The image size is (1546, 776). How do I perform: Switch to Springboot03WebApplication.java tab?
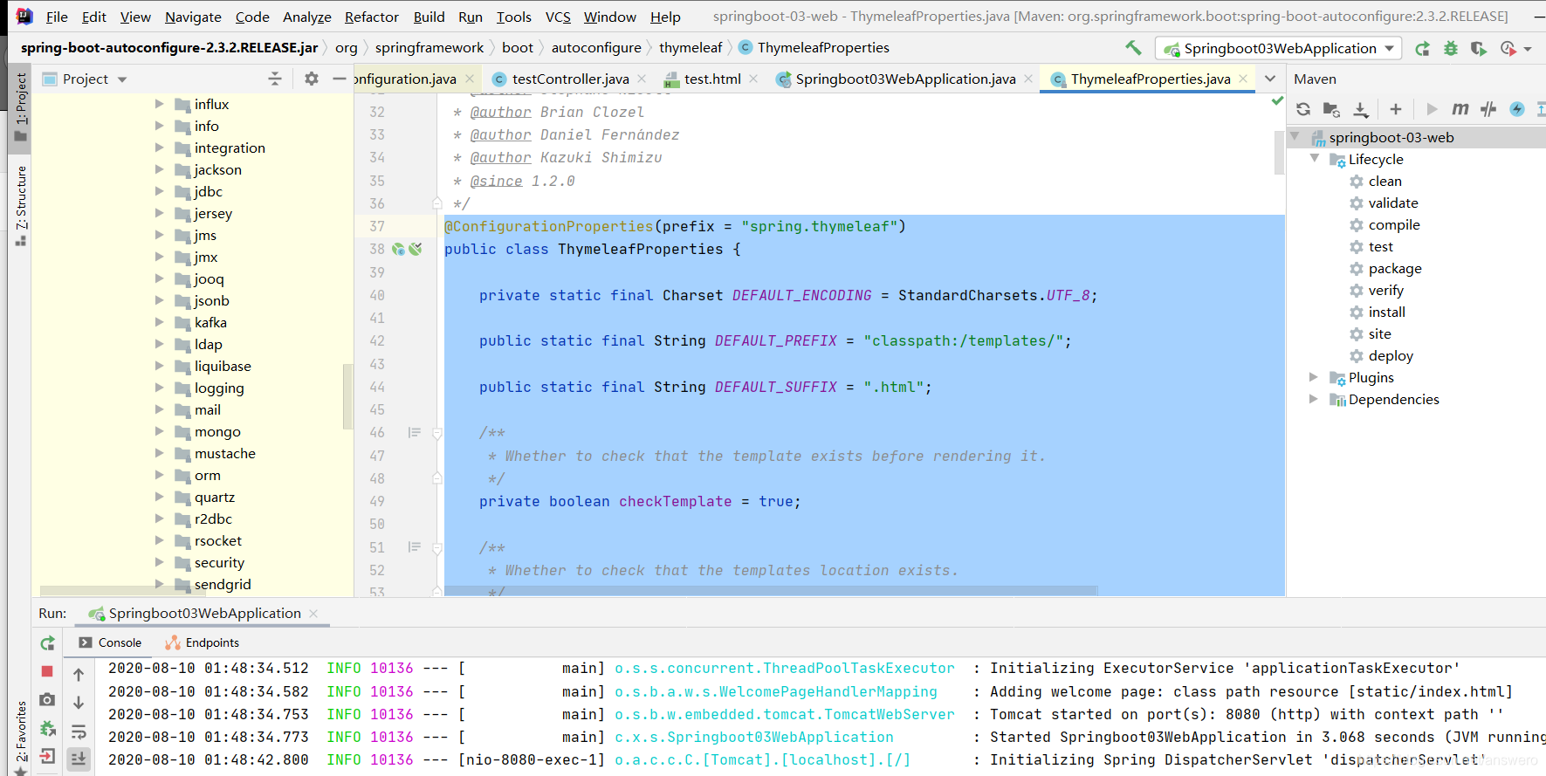click(905, 79)
